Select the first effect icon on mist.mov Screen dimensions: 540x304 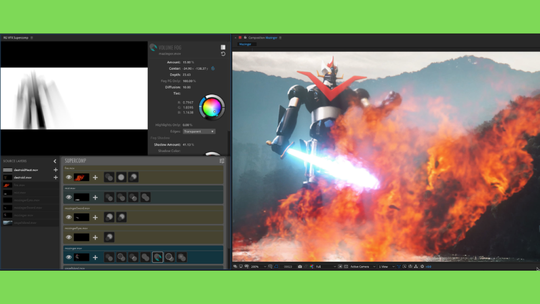[109, 197]
